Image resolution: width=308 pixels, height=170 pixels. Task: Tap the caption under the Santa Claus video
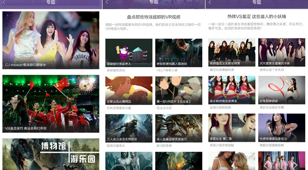point(116,70)
